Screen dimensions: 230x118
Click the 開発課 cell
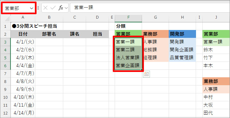pyautogui.click(x=182, y=42)
